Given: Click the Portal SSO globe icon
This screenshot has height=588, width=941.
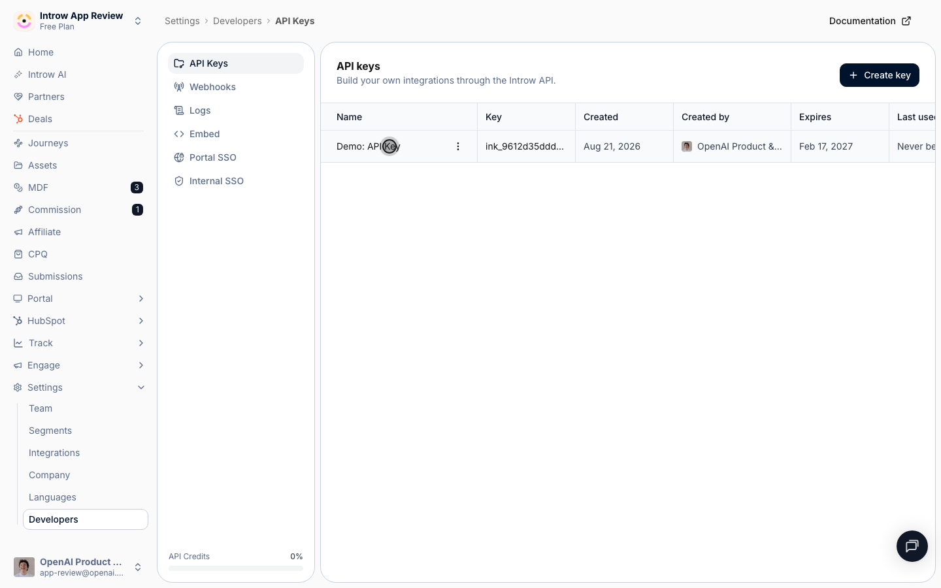Looking at the screenshot, I should [179, 157].
